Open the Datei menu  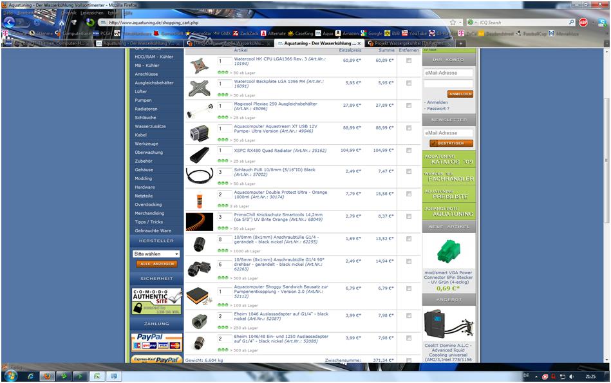point(8,13)
